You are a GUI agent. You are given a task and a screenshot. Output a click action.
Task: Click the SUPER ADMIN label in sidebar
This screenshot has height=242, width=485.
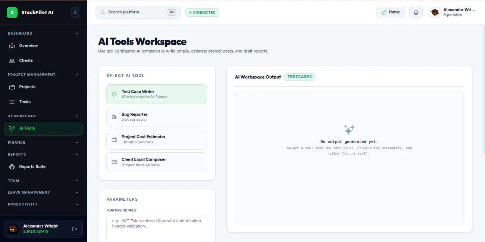click(36, 232)
